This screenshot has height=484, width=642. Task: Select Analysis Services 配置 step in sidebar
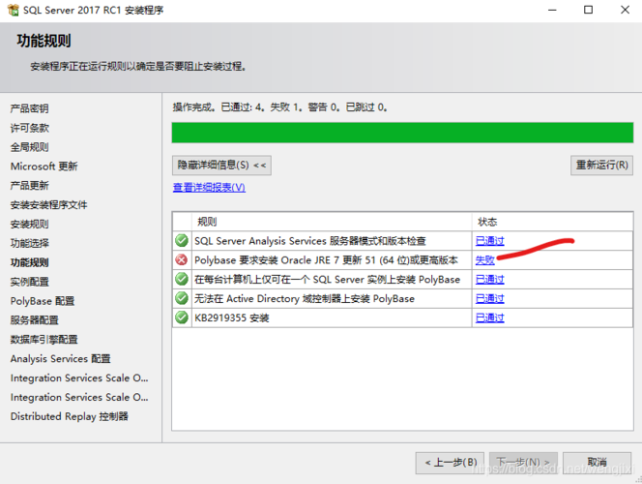[x=61, y=359]
